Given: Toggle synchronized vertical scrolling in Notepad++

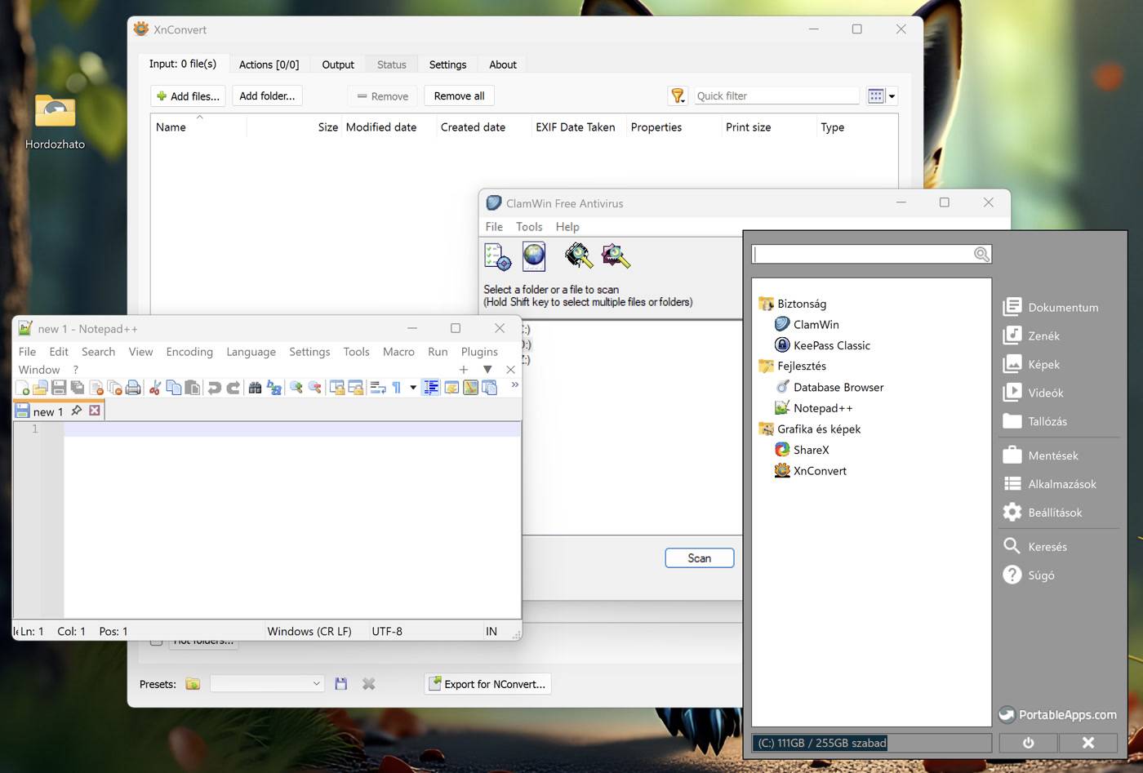Looking at the screenshot, I should click(336, 388).
